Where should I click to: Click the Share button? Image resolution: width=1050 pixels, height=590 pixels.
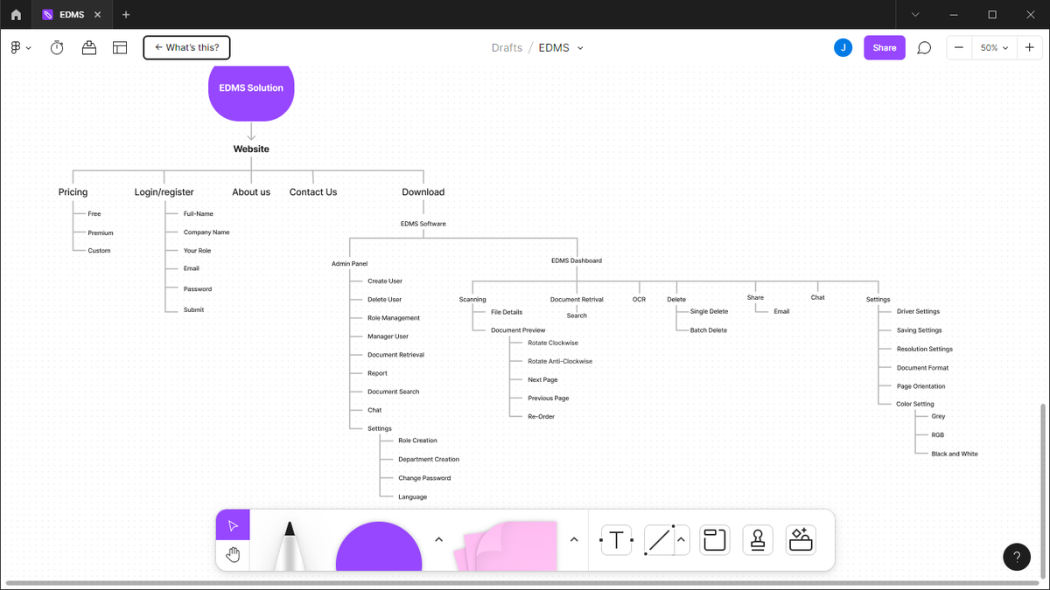[x=885, y=48]
